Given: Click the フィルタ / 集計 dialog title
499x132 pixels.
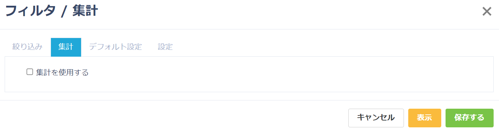Looking at the screenshot, I should (x=51, y=11).
